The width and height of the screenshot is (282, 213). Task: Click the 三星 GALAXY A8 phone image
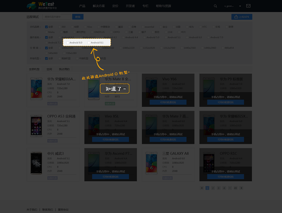pos(152,163)
